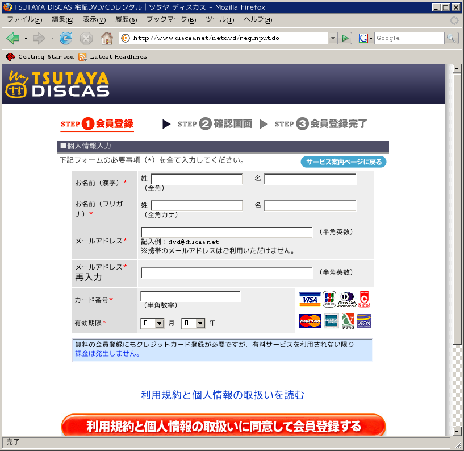
Task: Click the kanji 名 (given name) field
Action: tap(310, 179)
